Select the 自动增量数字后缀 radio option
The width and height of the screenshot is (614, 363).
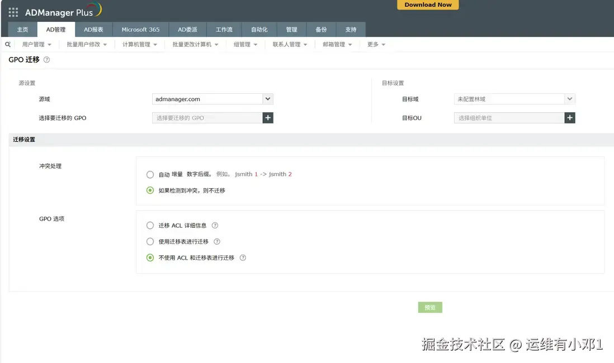click(150, 174)
